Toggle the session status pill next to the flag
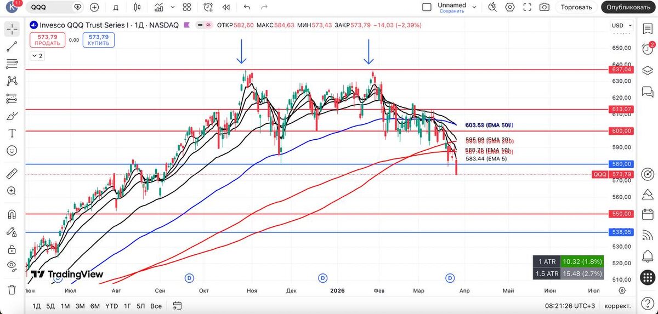The width and height of the screenshot is (658, 314). click(205, 25)
